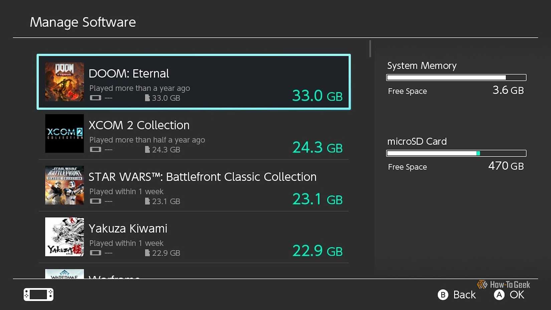551x310 pixels.
Task: Click the XCOM 2 Collection cover icon
Action: pos(64,133)
